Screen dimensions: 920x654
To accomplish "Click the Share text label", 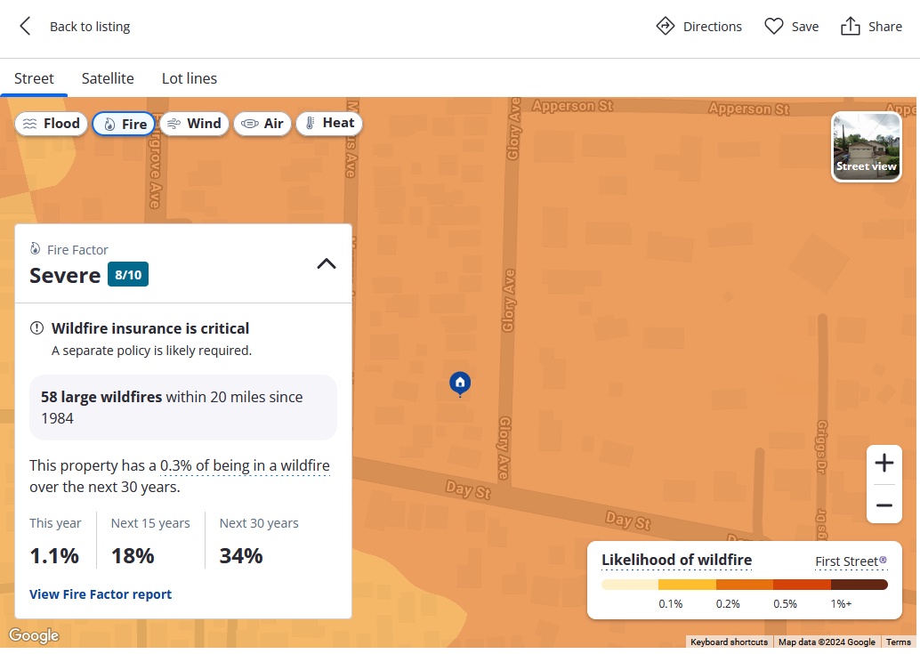I will 884,27.
